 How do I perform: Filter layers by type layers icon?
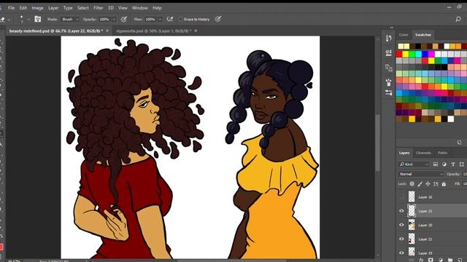pyautogui.click(x=453, y=164)
